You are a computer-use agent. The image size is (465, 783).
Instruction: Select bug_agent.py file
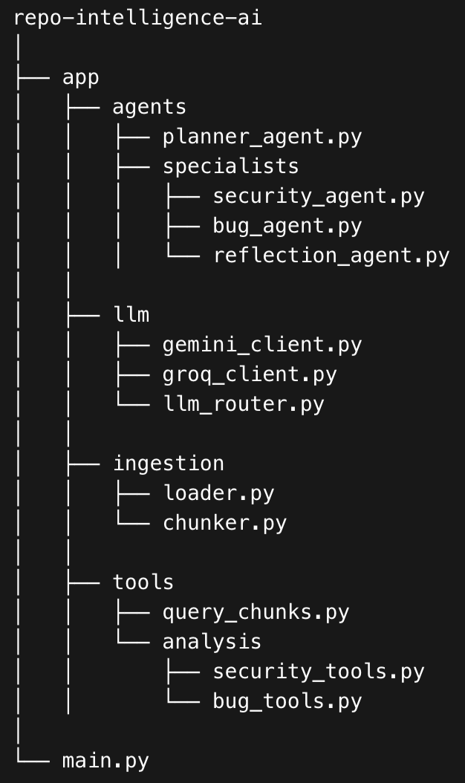tap(287, 226)
